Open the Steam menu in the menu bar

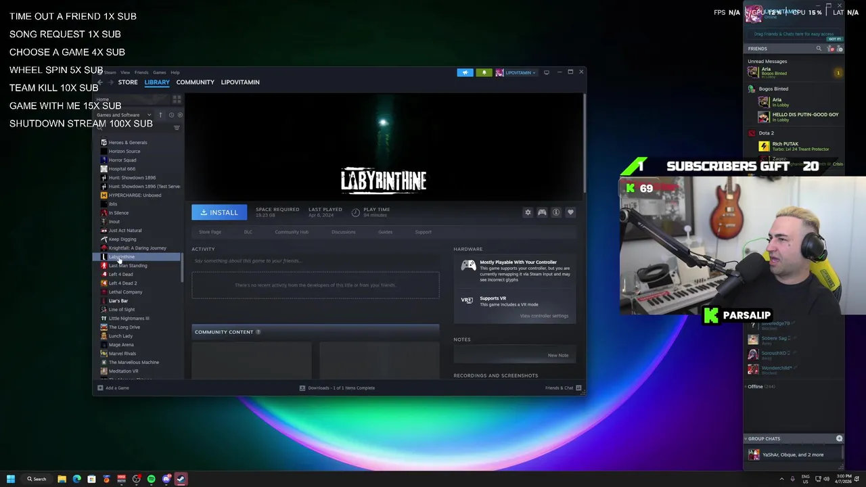(x=110, y=72)
